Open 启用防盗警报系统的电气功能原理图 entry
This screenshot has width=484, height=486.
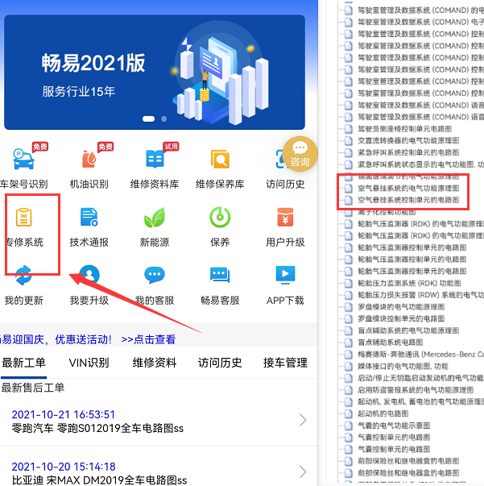tap(416, 390)
